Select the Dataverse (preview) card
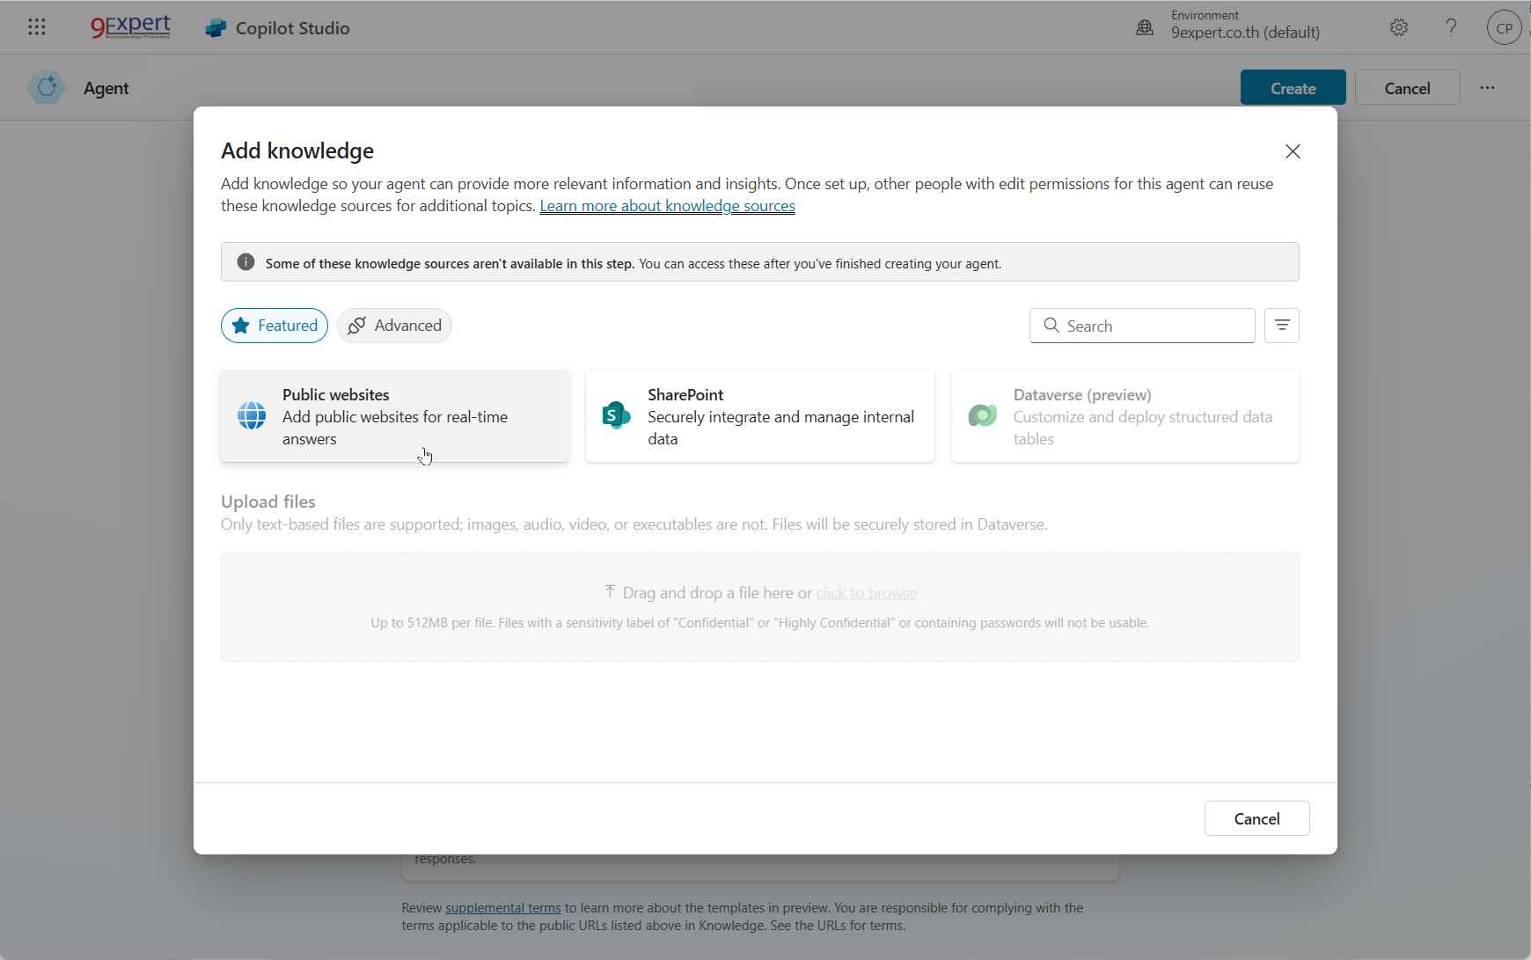The image size is (1531, 960). coord(1124,416)
